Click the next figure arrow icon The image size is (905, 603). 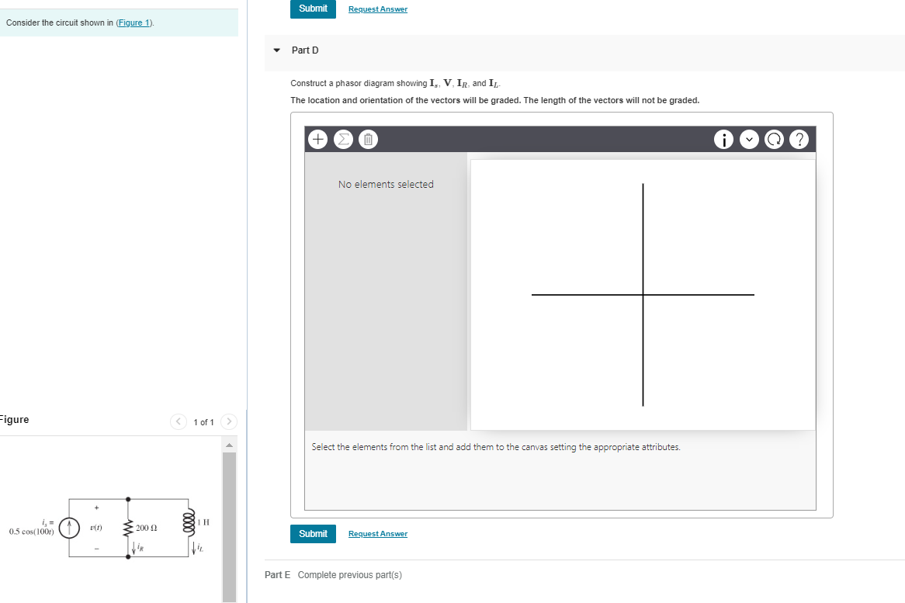[228, 421]
